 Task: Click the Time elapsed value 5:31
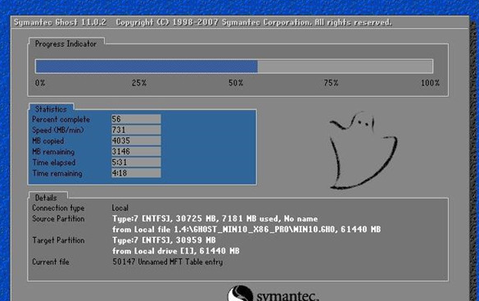[136, 162]
